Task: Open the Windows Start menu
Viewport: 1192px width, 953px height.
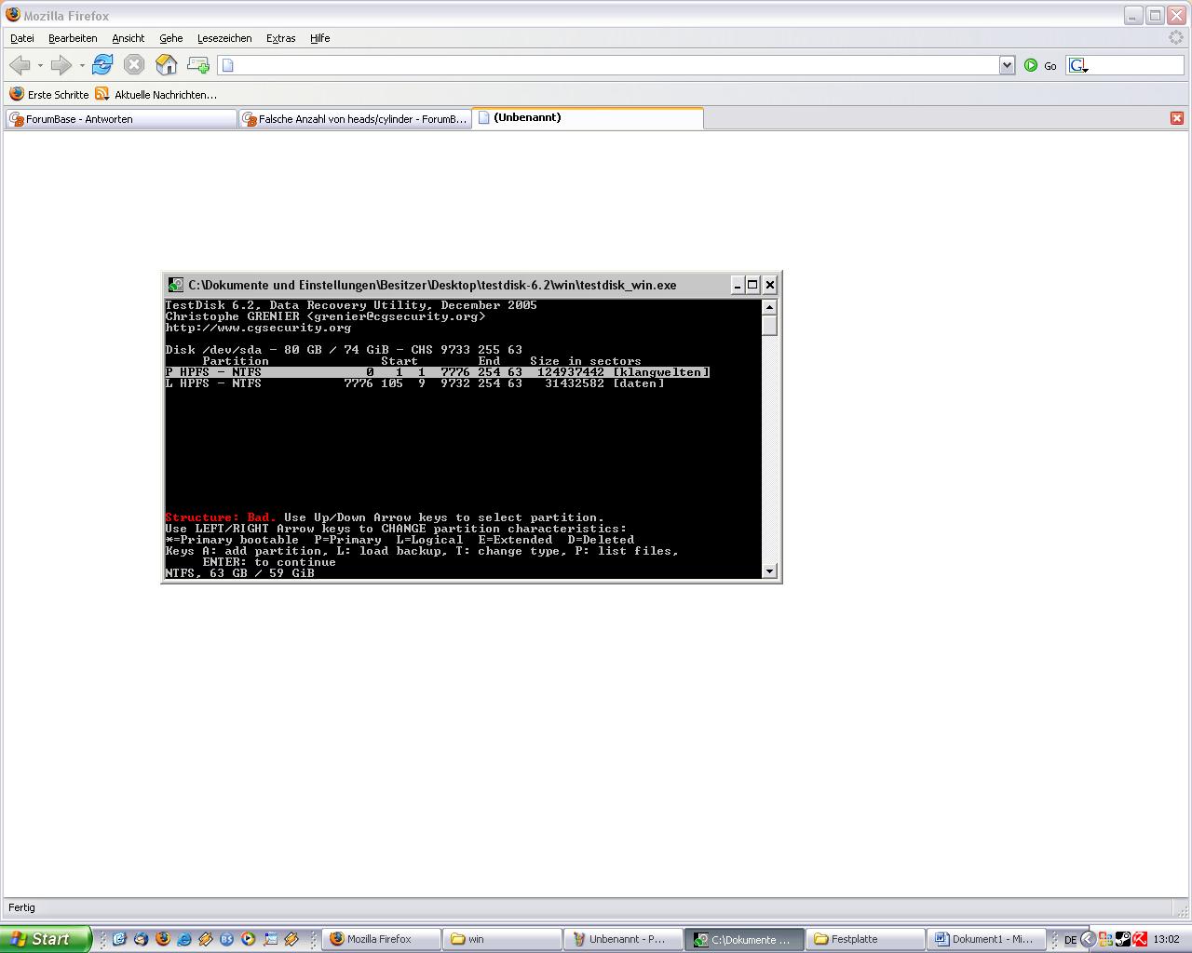Action: point(46,939)
